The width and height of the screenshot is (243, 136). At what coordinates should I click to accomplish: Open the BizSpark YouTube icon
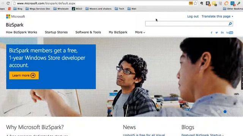(229, 32)
